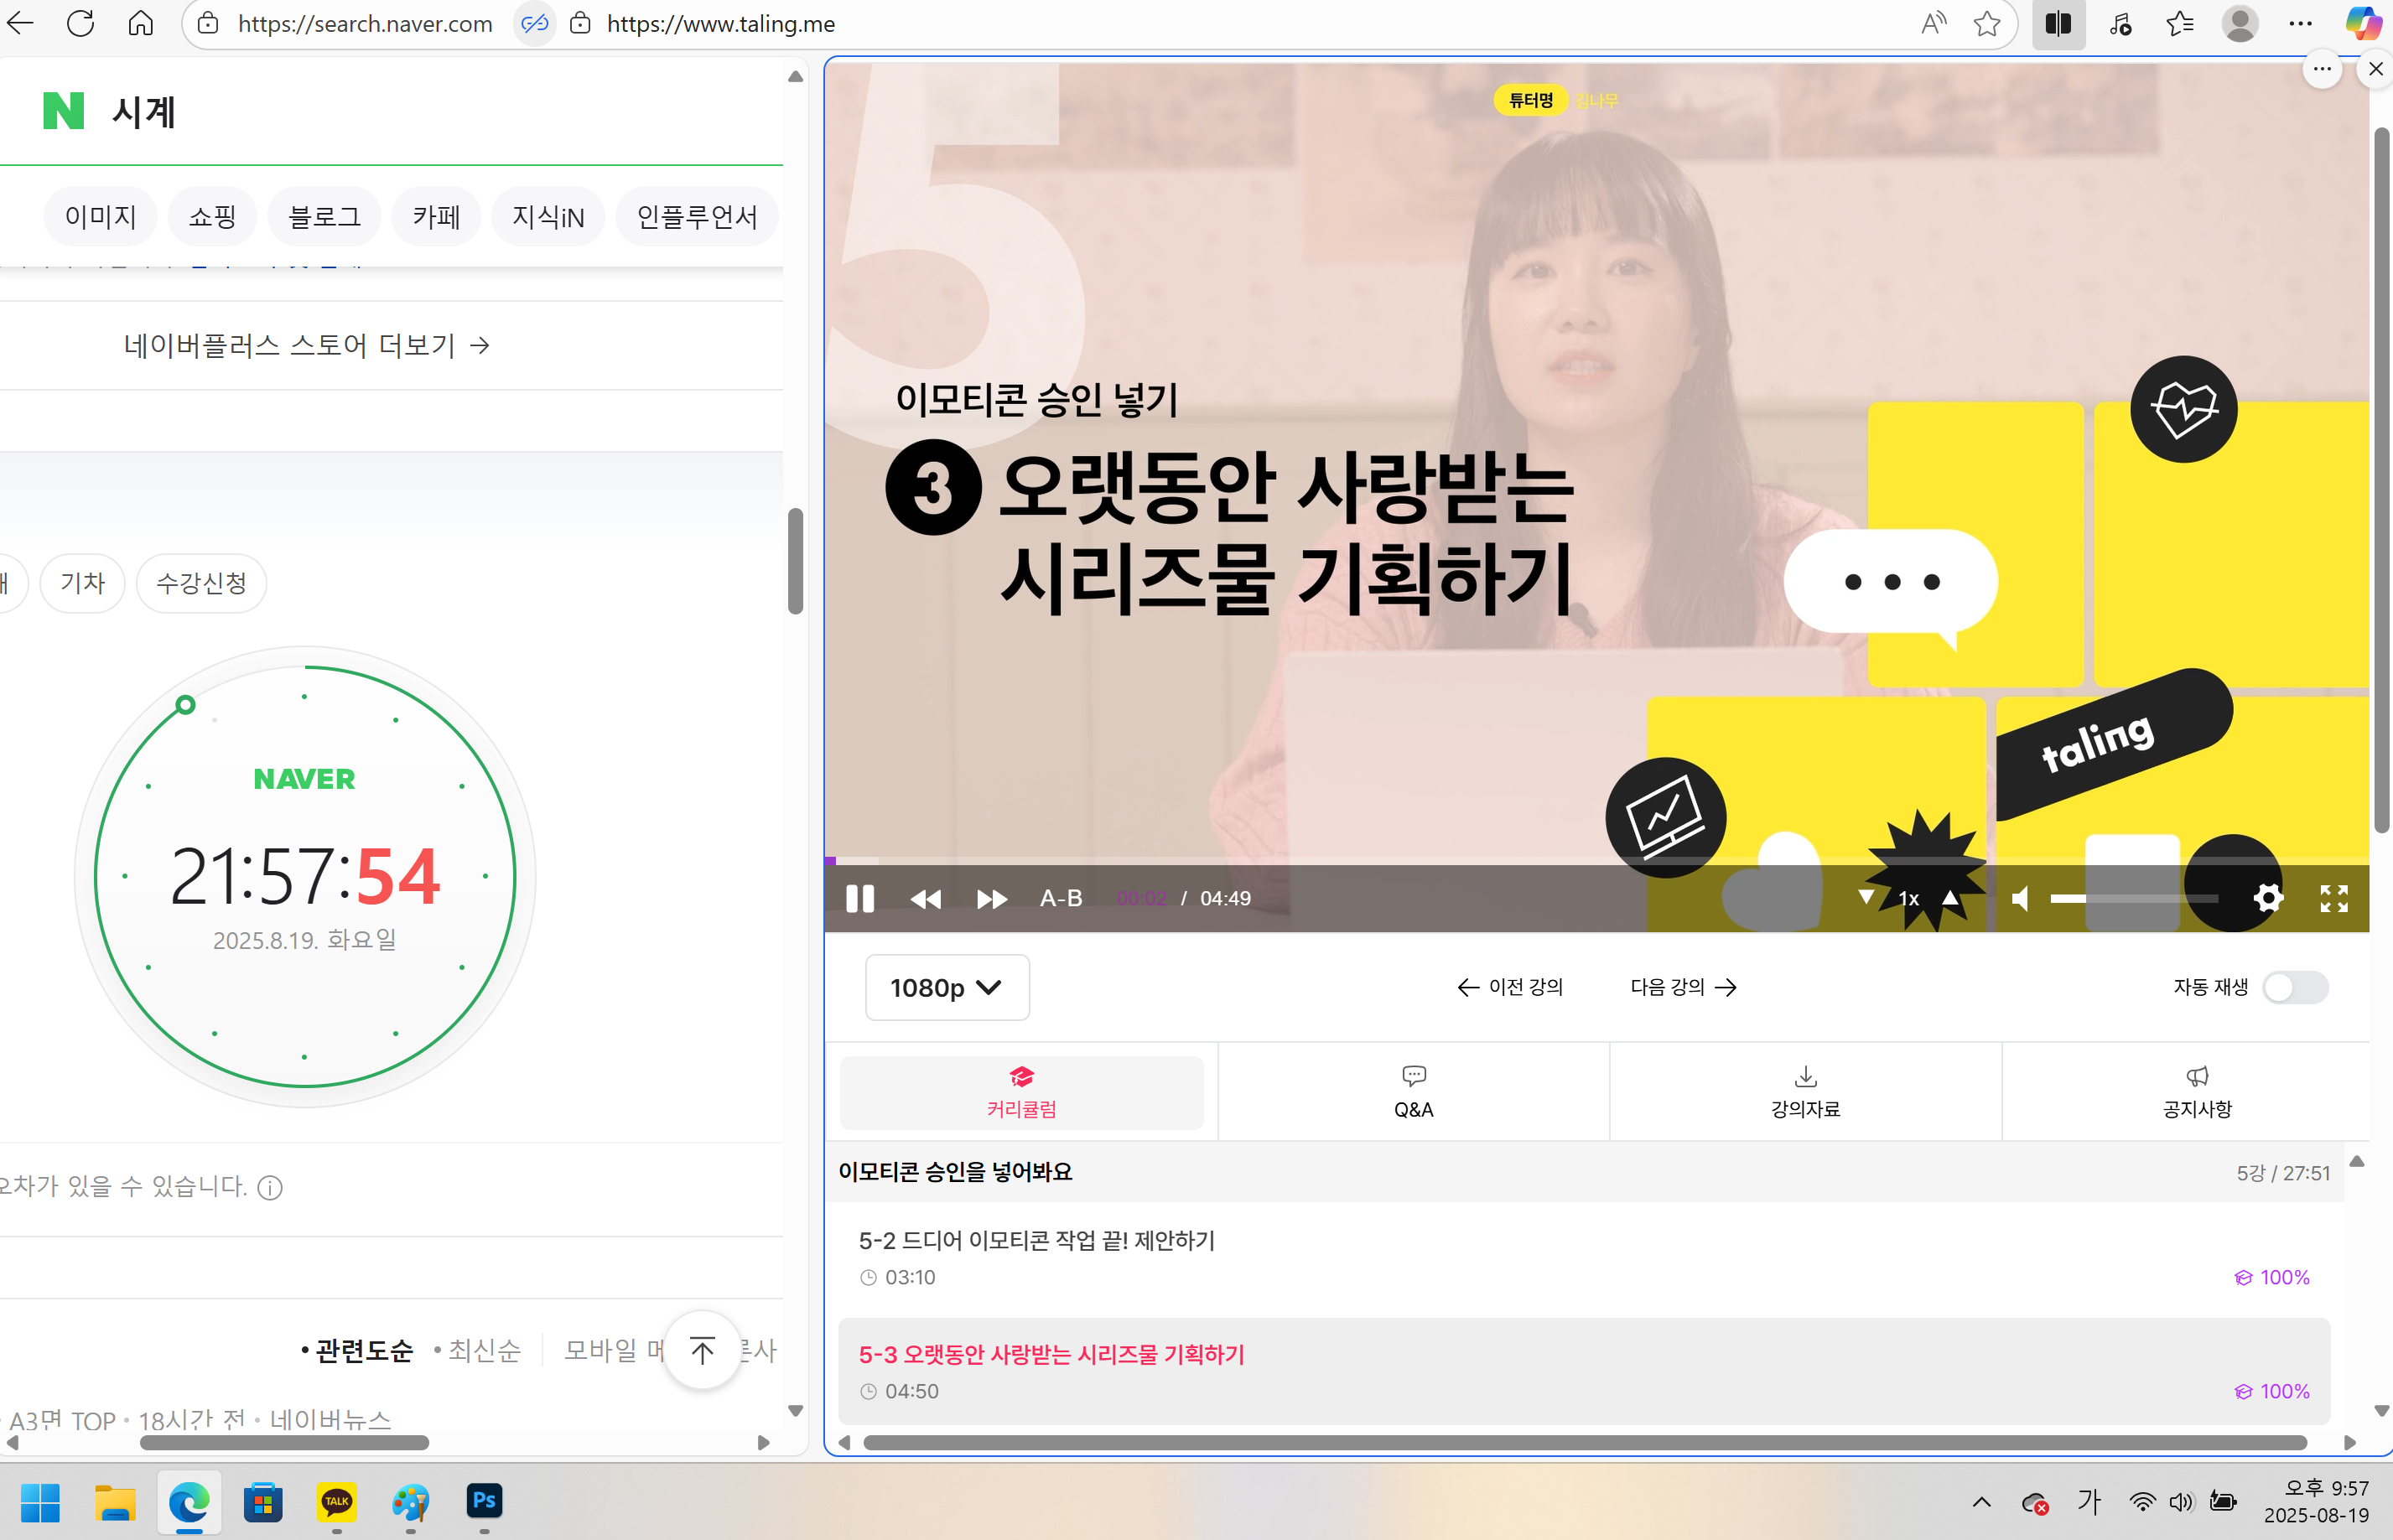Go to 다음 강의 next lecture

1682,987
